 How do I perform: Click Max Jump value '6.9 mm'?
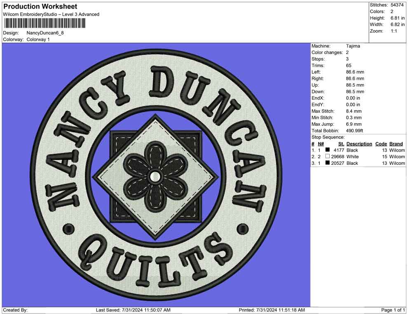[x=354, y=124]
